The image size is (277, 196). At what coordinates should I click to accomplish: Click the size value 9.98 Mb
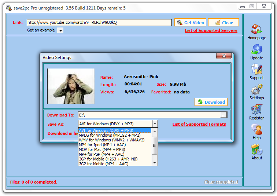(x=178, y=84)
